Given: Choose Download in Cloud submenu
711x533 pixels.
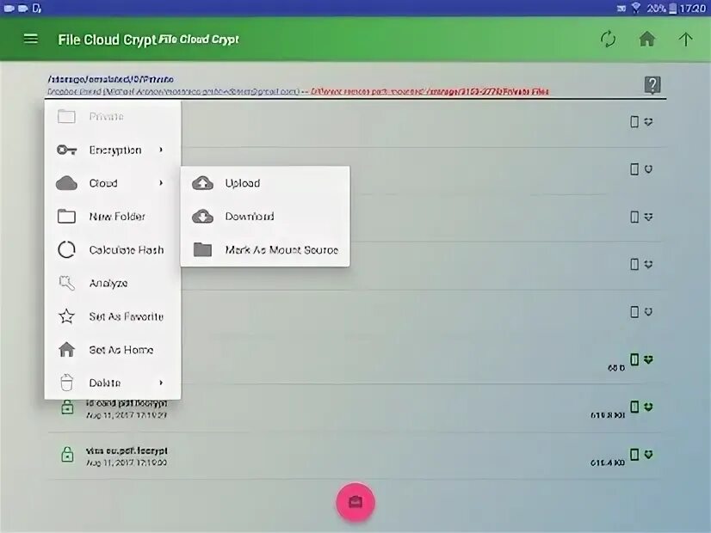Looking at the screenshot, I should tap(265, 217).
